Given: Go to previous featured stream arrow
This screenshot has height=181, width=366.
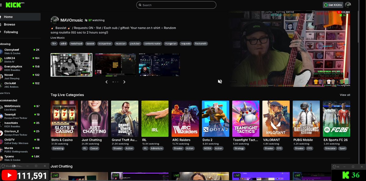Looking at the screenshot, I should (x=107, y=82).
